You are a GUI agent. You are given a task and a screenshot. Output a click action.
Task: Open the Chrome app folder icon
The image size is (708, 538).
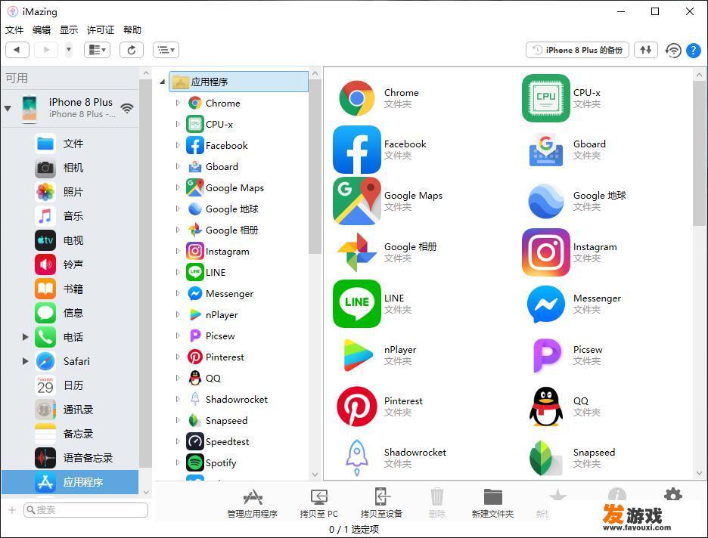pos(357,98)
